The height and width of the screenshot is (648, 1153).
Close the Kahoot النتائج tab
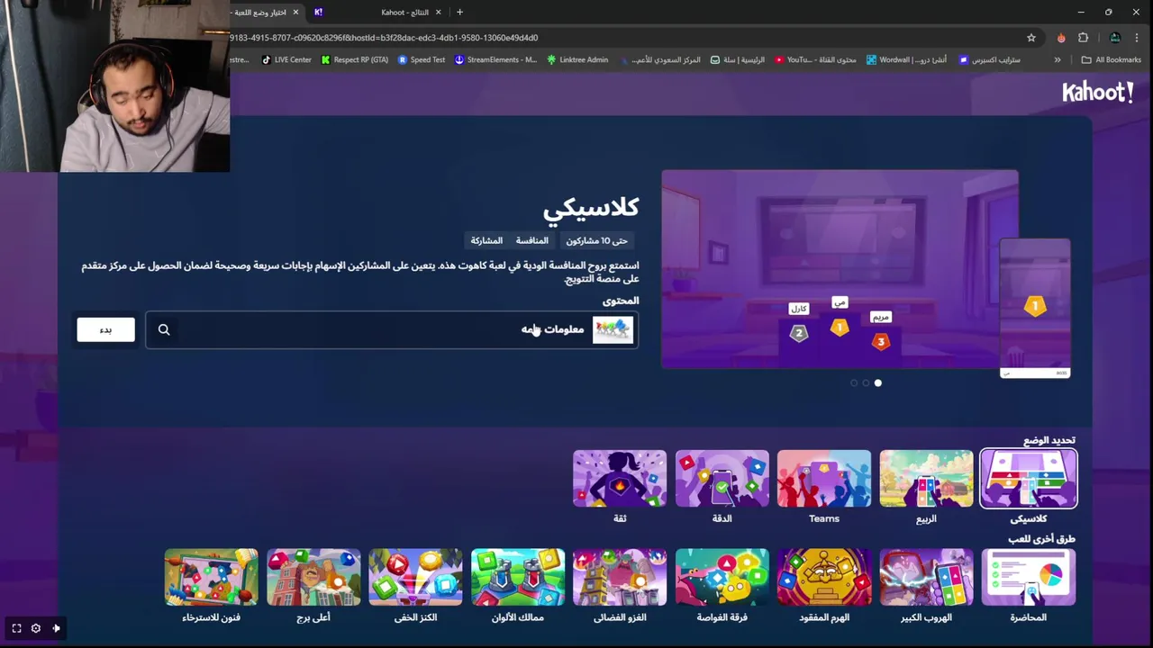(439, 12)
